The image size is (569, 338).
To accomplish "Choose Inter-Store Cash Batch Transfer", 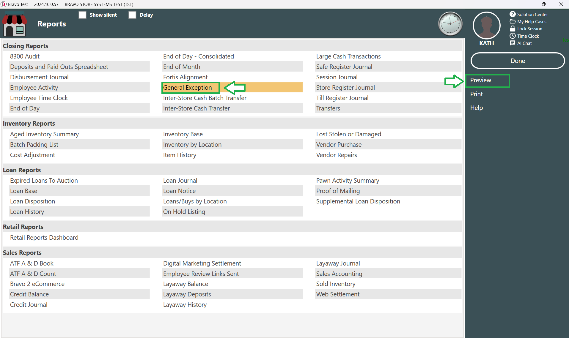I will pyautogui.click(x=232, y=98).
